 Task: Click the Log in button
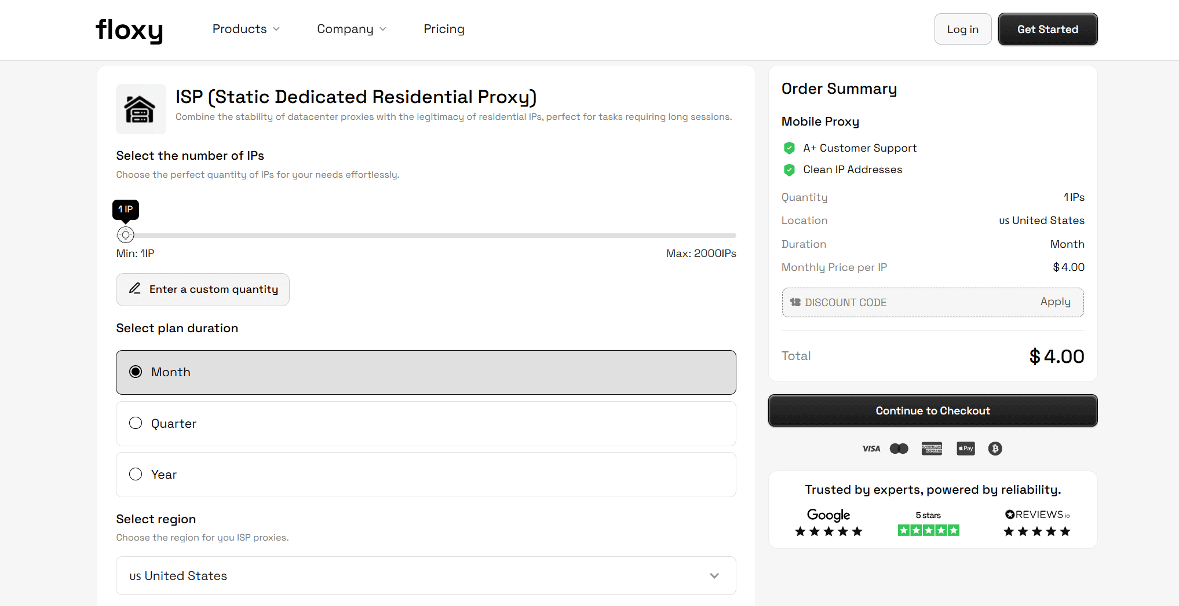[963, 29]
